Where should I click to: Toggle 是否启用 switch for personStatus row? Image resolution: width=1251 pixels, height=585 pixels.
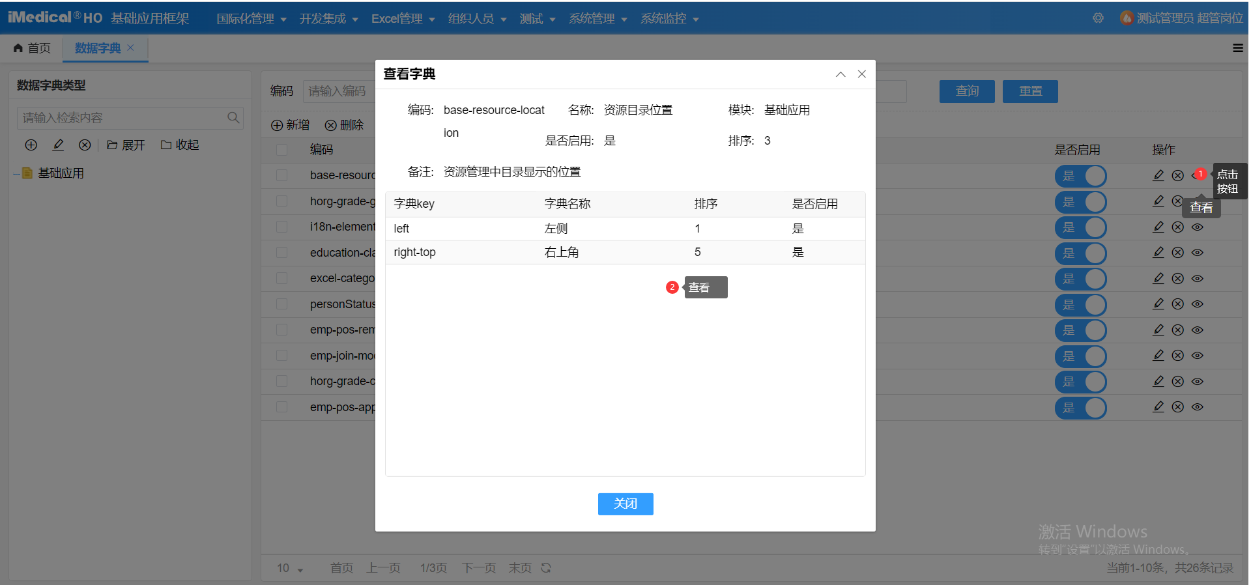point(1081,305)
